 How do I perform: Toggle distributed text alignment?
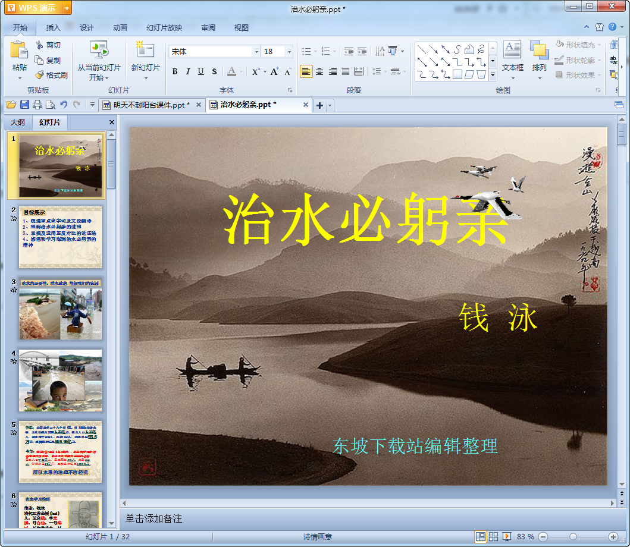tap(359, 71)
